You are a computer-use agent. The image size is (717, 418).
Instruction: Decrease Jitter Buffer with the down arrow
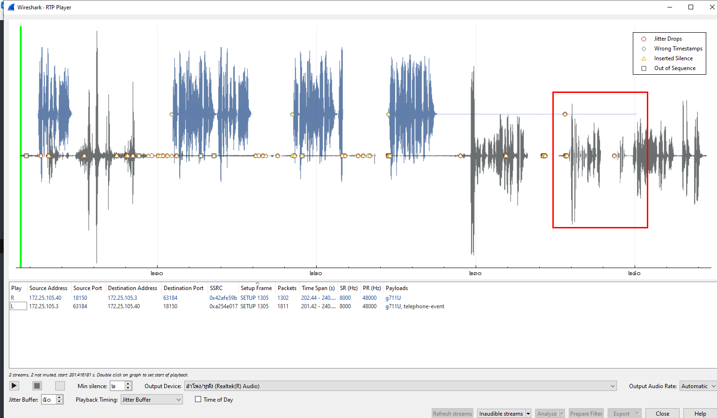(x=59, y=402)
